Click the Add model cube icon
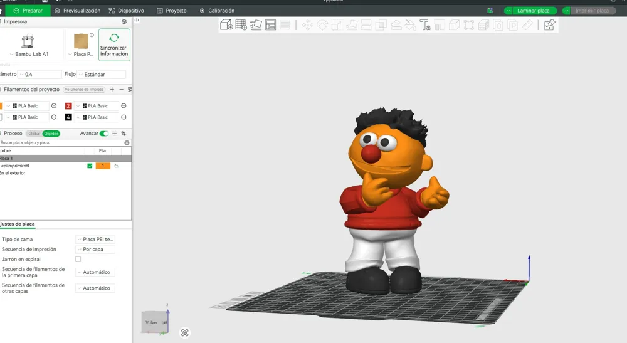This screenshot has width=627, height=343. 226,25
